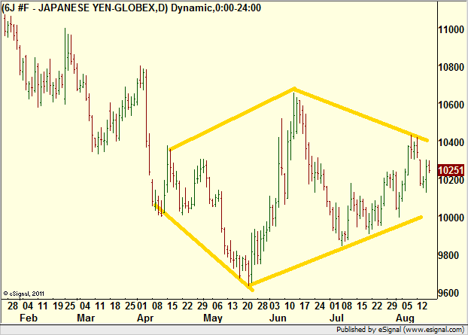The height and width of the screenshot is (335, 468).
Task: Click the 05 date label on time axis
Action: 407,306
